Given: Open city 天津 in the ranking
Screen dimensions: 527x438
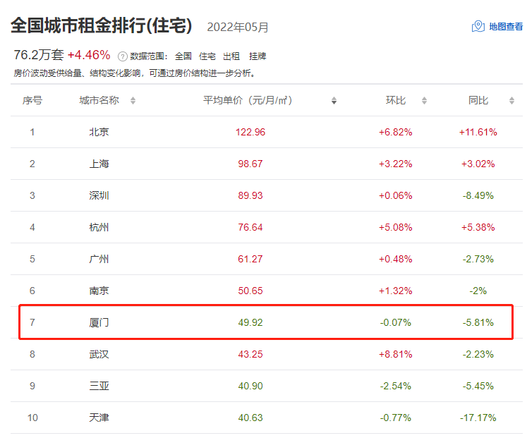Looking at the screenshot, I should 99,418.
